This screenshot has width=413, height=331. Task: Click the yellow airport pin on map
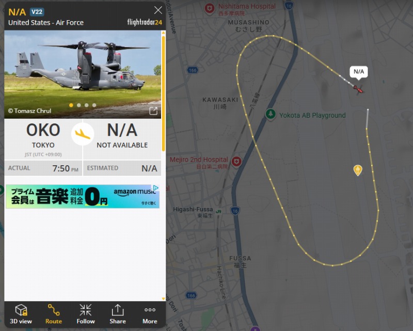pyautogui.click(x=358, y=170)
